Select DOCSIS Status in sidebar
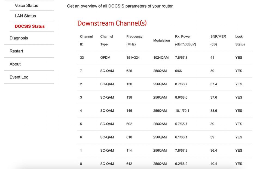The width and height of the screenshot is (272, 169). [x=30, y=26]
